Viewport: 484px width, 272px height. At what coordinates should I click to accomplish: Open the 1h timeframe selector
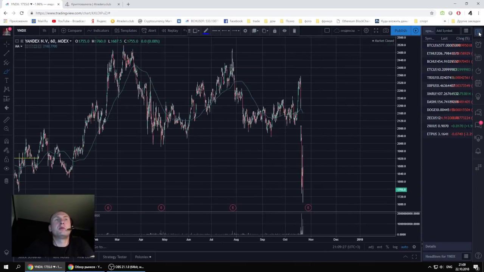click(44, 31)
